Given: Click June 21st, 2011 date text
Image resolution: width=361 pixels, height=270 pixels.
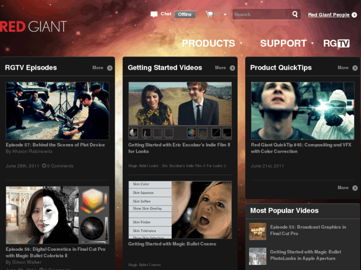Looking at the screenshot, I should (x=267, y=166).
